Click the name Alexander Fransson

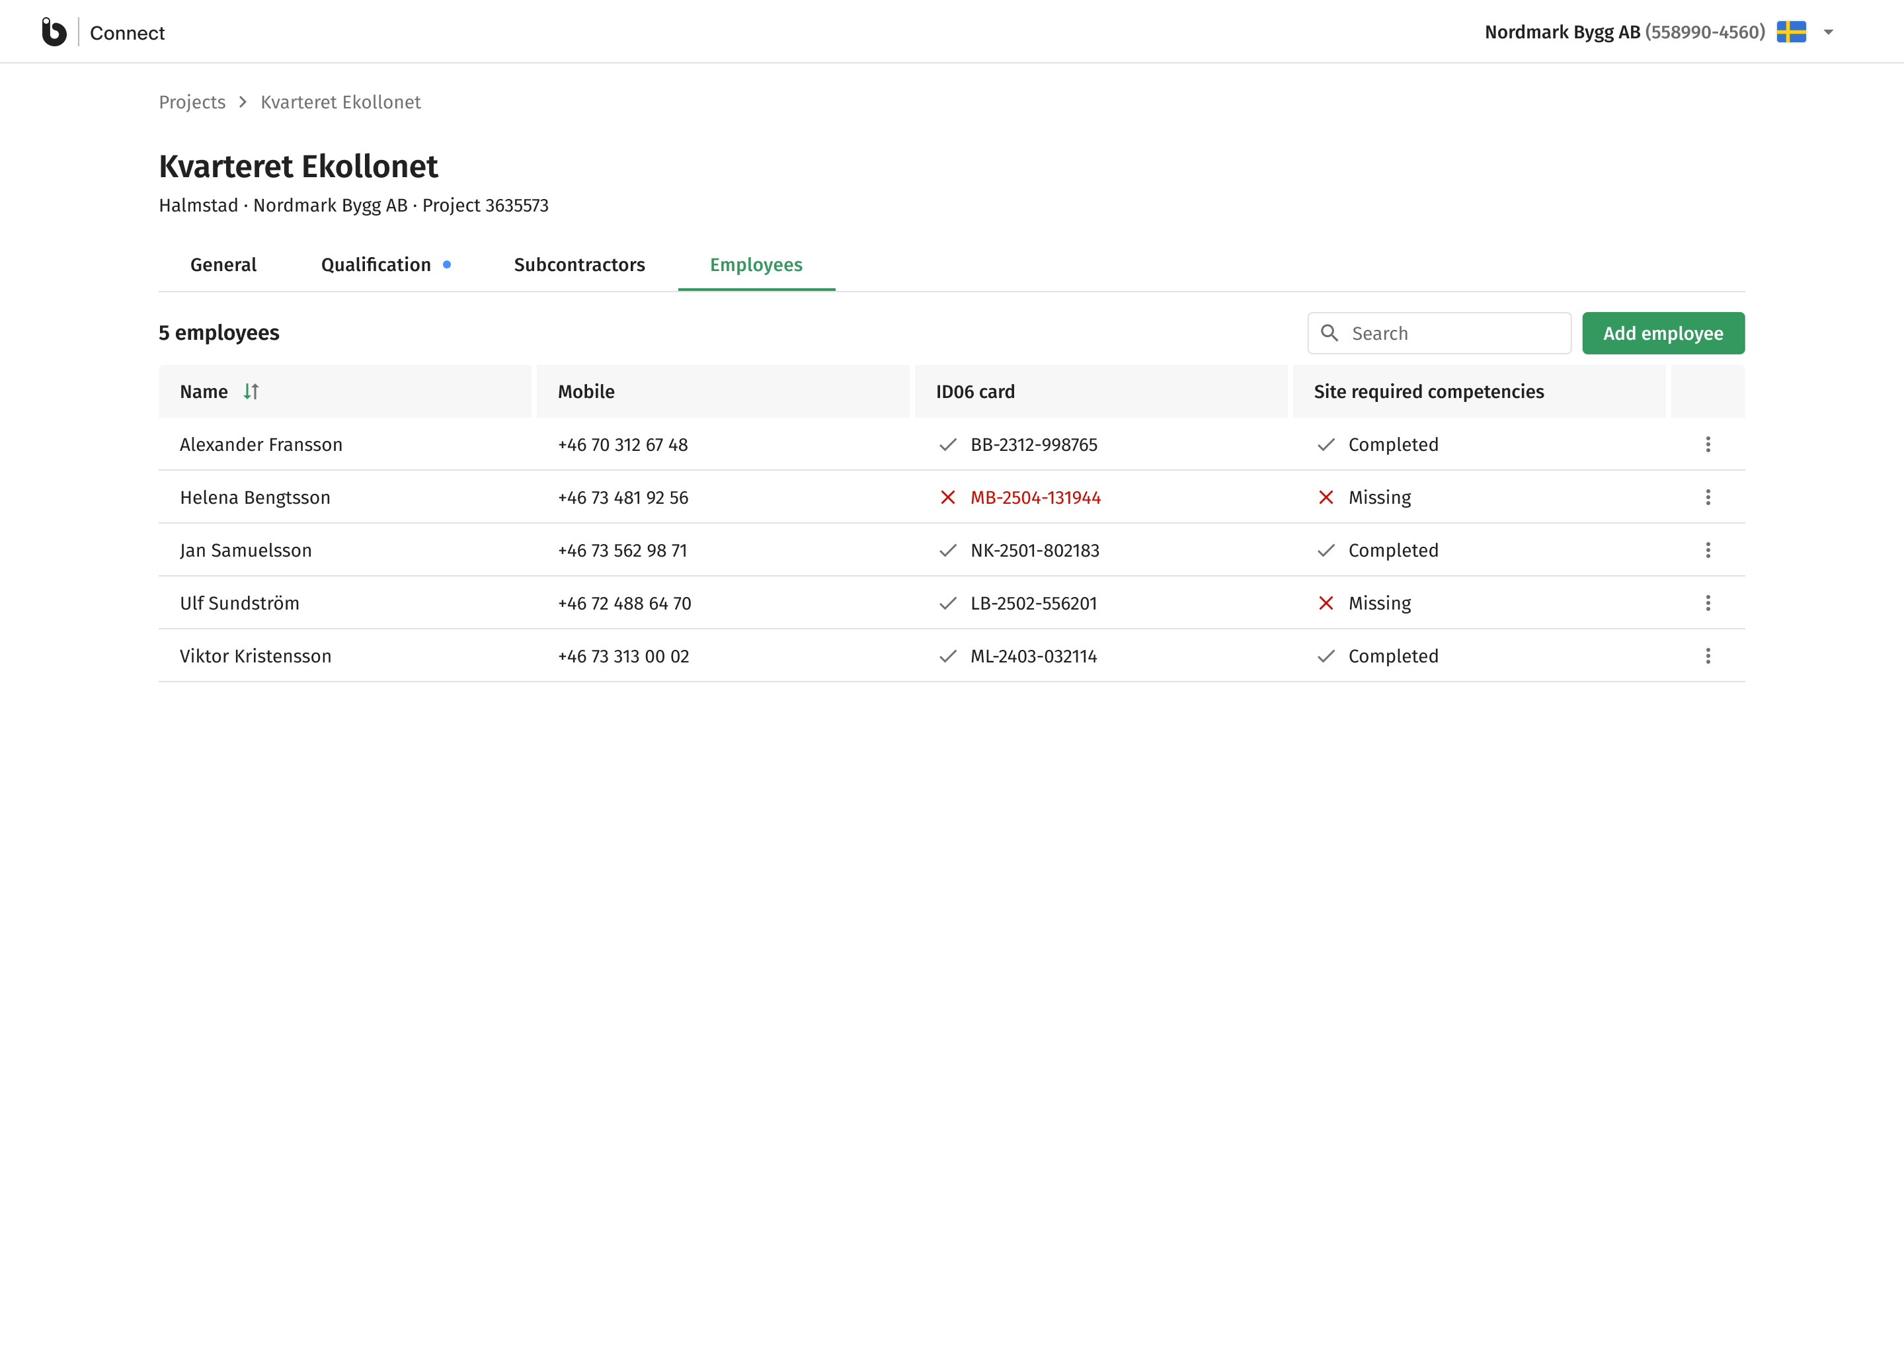pyautogui.click(x=261, y=444)
